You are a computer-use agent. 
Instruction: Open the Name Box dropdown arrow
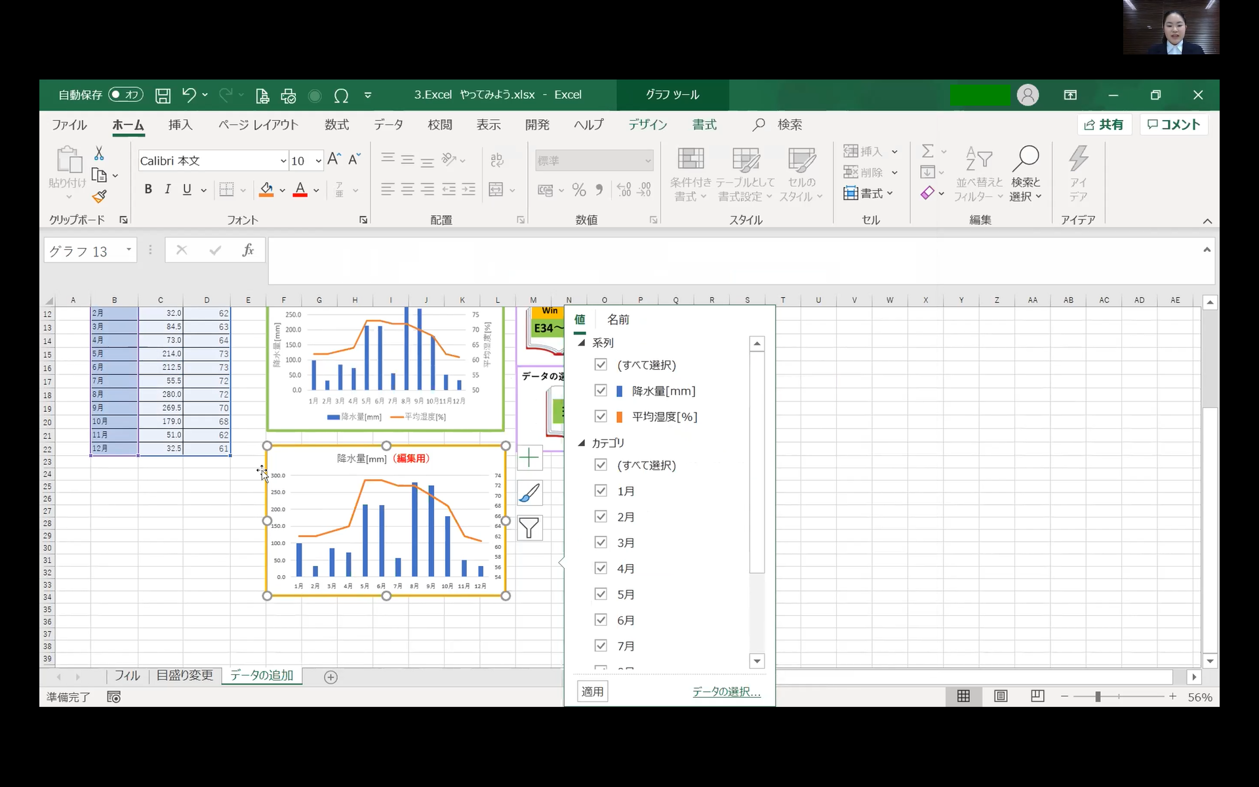point(129,249)
